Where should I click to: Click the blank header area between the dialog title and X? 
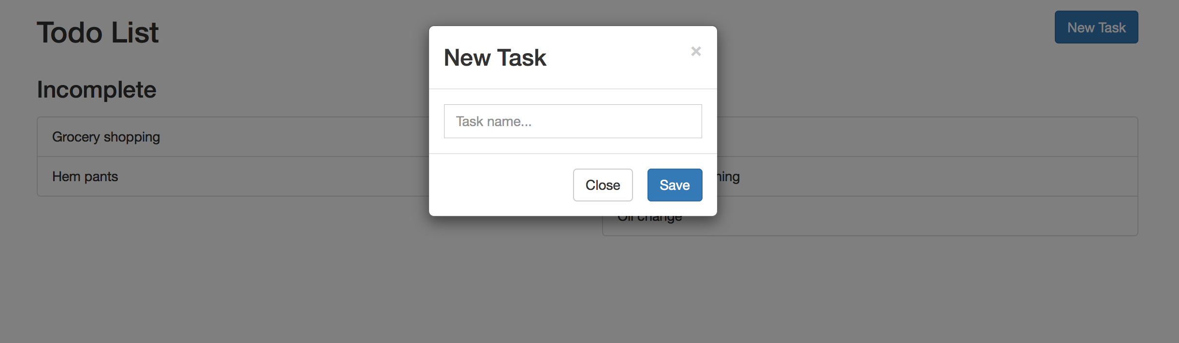click(618, 57)
